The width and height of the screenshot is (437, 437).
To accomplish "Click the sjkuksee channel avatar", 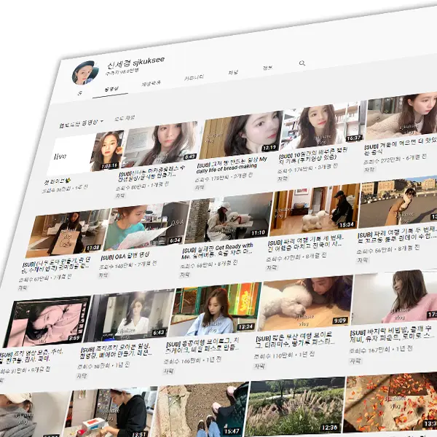I will pyautogui.click(x=85, y=71).
